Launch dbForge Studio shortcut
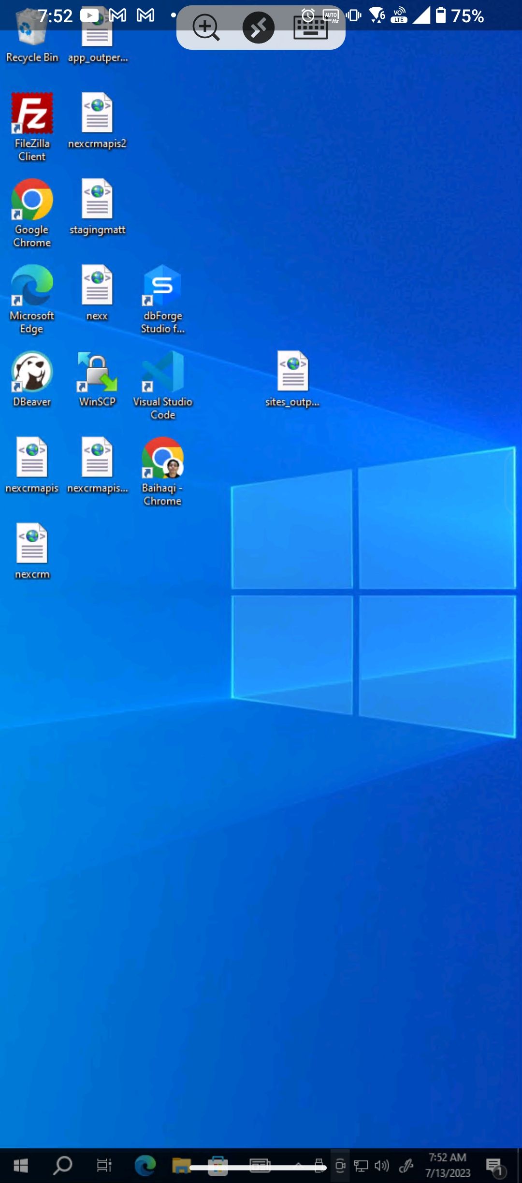This screenshot has width=522, height=1183. (x=162, y=299)
